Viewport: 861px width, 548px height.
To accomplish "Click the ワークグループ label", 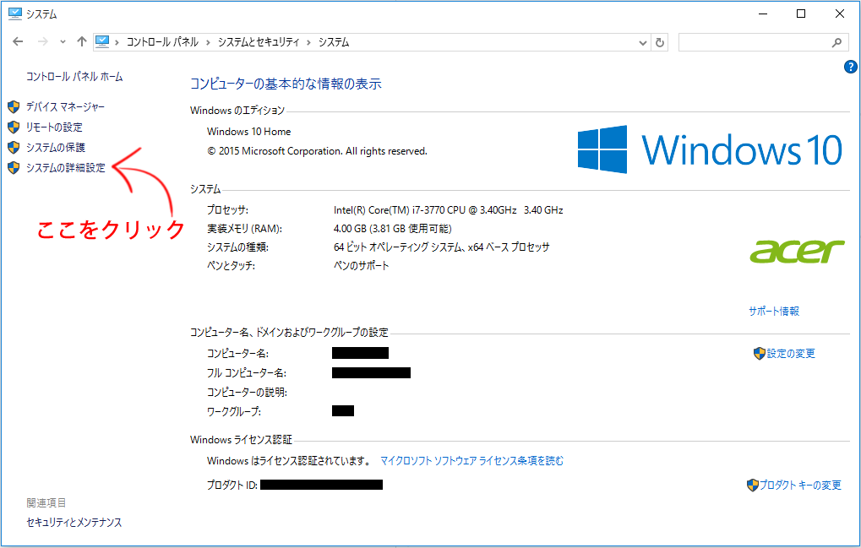I will [234, 411].
